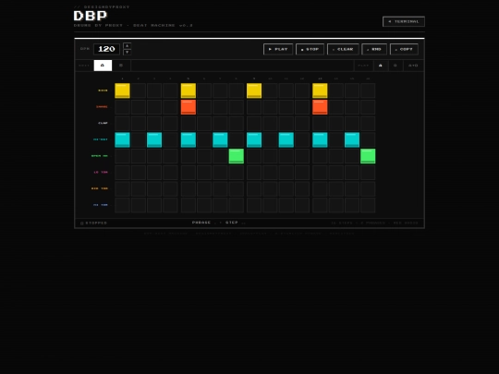Viewport: 499px width, 374px height.
Task: Click the OPEN HH track label
Action: (x=100, y=156)
